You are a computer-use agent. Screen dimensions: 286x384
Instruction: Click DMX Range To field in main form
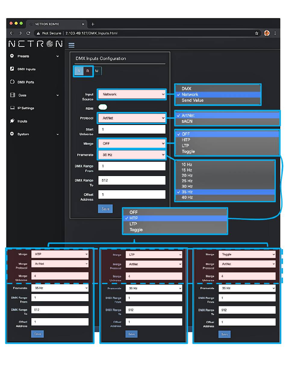132,180
